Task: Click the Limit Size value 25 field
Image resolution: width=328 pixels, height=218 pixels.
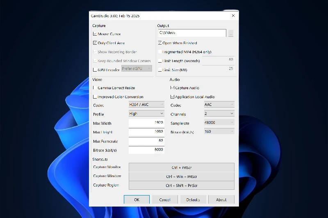Action: (x=218, y=69)
